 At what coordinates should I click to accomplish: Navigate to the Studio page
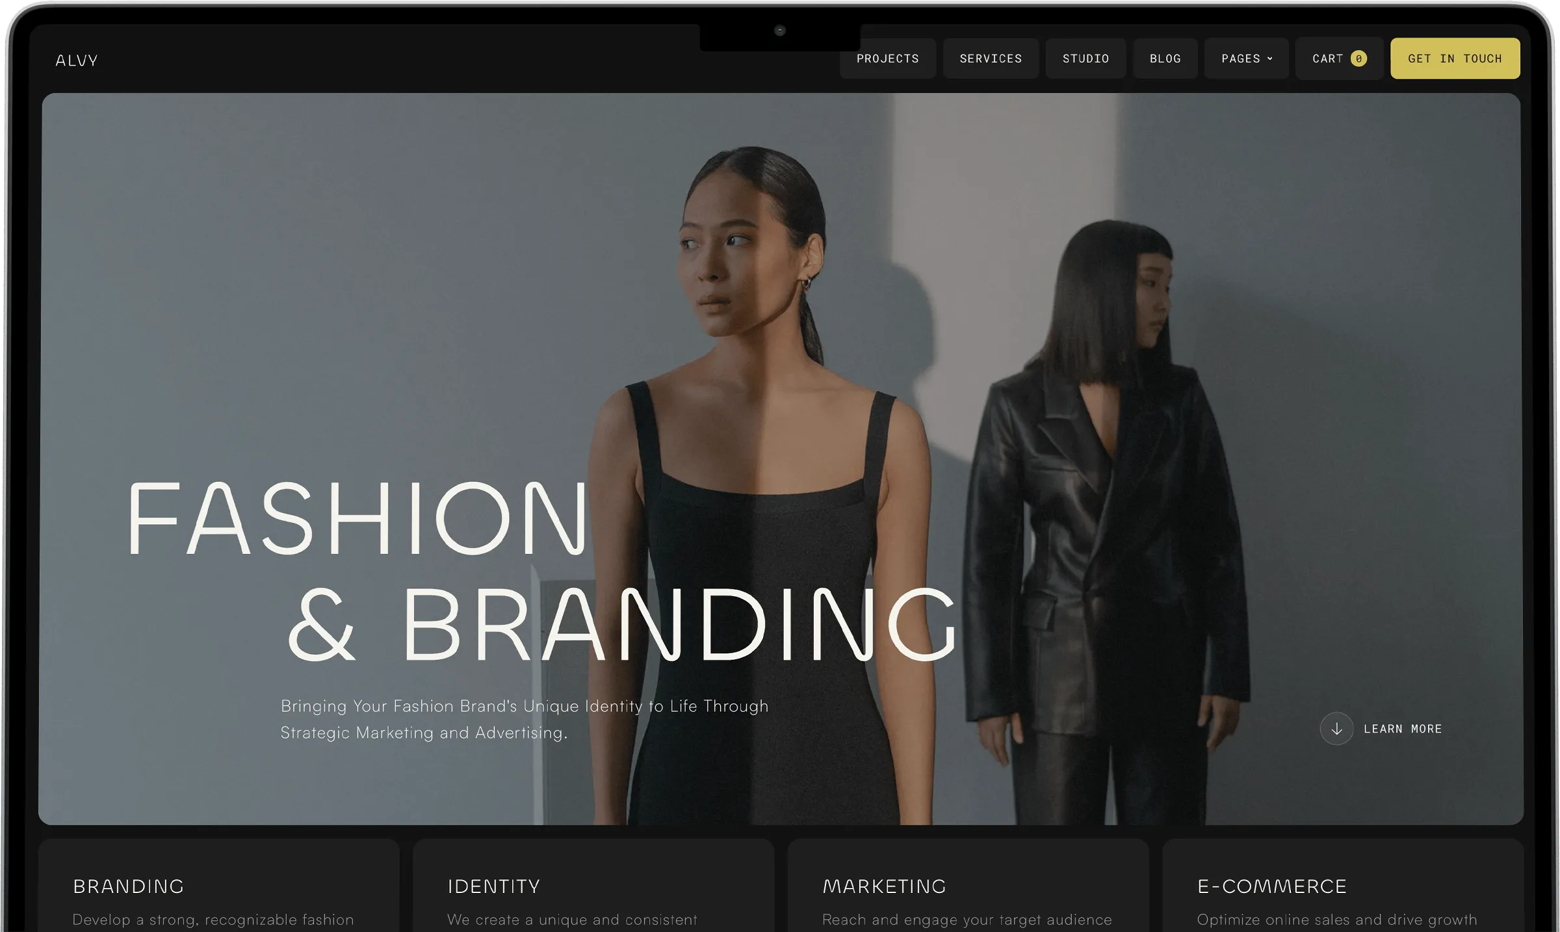[x=1085, y=58]
